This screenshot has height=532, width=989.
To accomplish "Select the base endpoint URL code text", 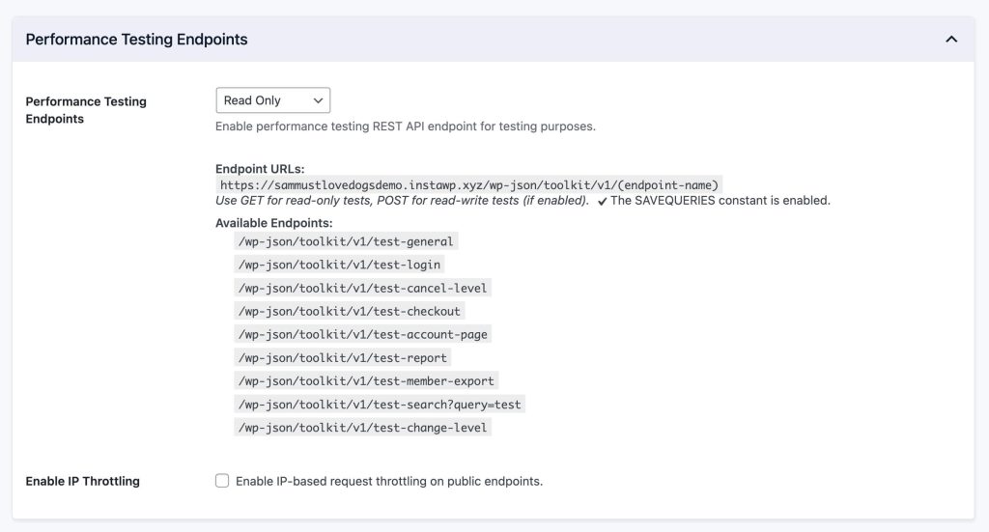I will click(469, 184).
